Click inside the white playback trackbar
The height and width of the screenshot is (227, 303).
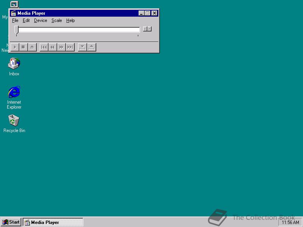pos(79,30)
